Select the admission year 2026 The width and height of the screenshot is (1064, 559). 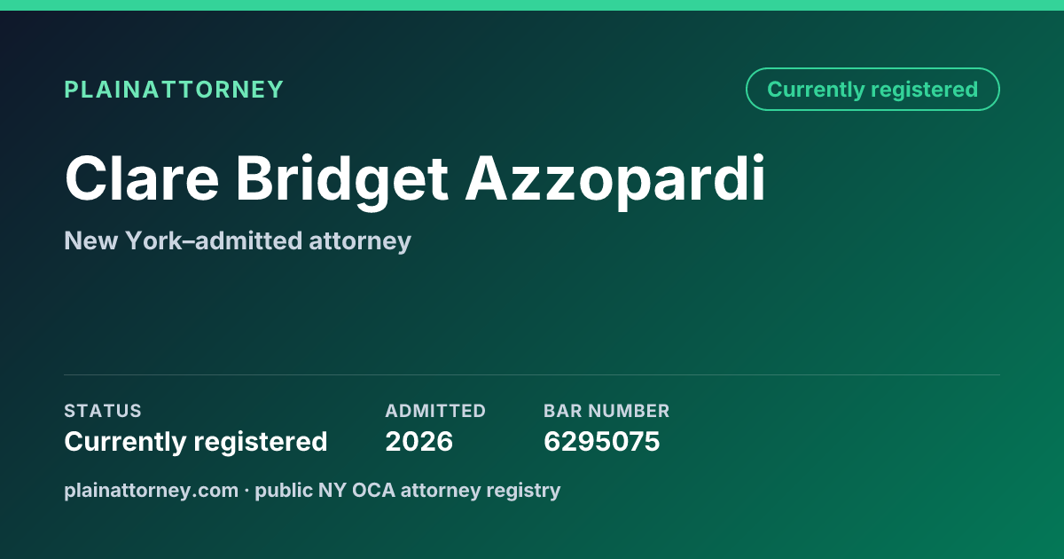[419, 441]
